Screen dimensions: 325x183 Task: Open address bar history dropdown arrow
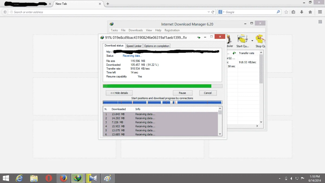pyautogui.click(x=209, y=12)
